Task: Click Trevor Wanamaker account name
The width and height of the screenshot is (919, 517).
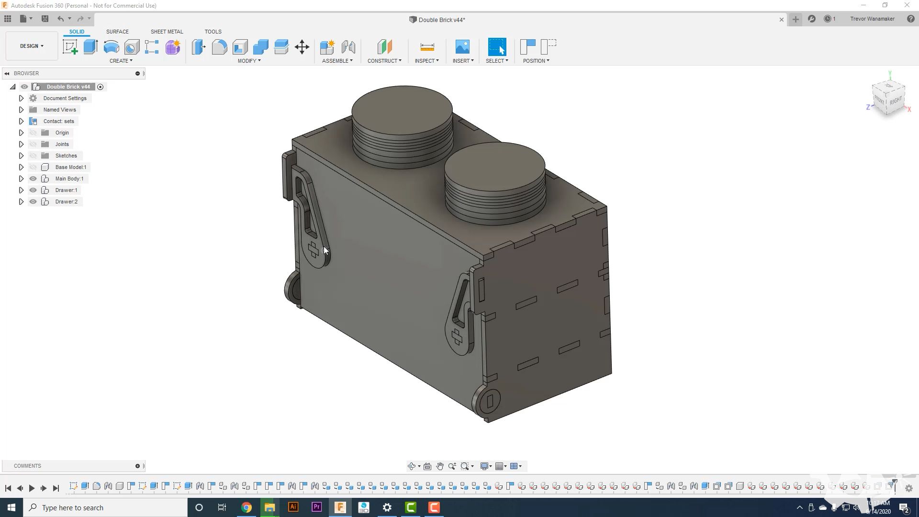Action: pyautogui.click(x=872, y=19)
